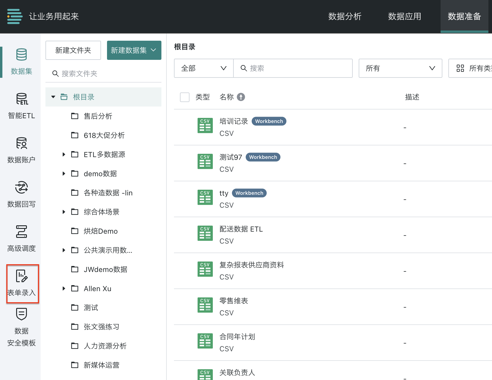492x380 pixels.
Task: Toggle the select-all checkbox in table header
Action: point(185,97)
